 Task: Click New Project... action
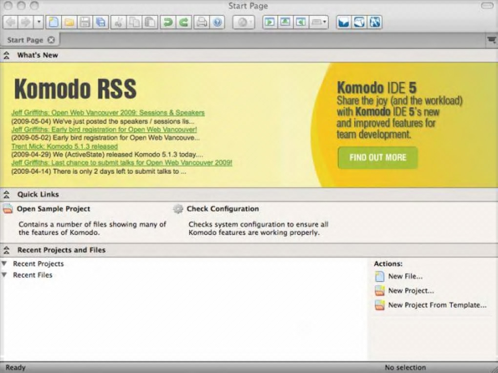click(x=411, y=290)
